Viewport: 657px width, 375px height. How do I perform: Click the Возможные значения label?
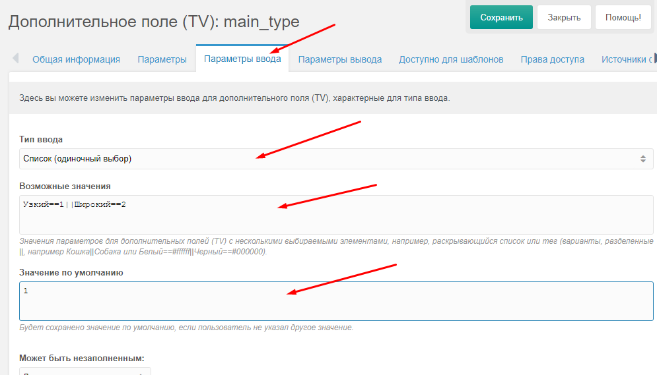(x=65, y=186)
